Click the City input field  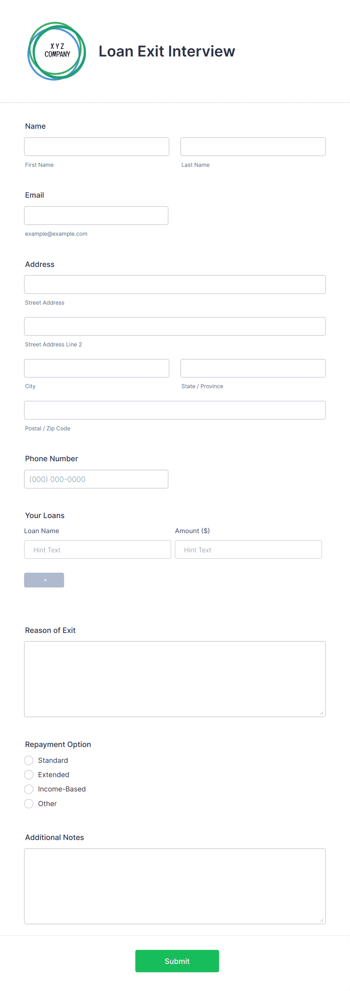point(97,368)
